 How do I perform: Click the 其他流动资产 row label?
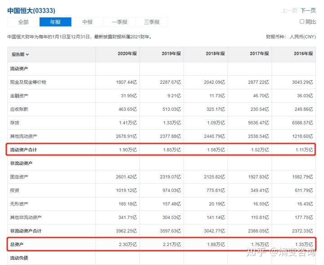[x=23, y=136]
